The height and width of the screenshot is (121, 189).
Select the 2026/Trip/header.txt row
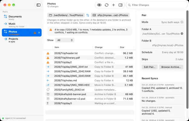[x=90, y=53]
